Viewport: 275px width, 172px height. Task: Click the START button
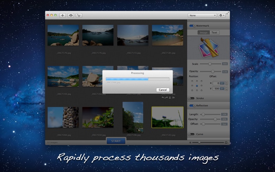coord(116,141)
